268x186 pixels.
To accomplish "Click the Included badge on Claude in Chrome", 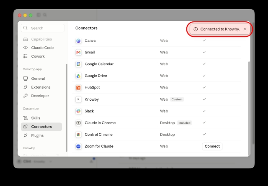I will pos(184,123).
